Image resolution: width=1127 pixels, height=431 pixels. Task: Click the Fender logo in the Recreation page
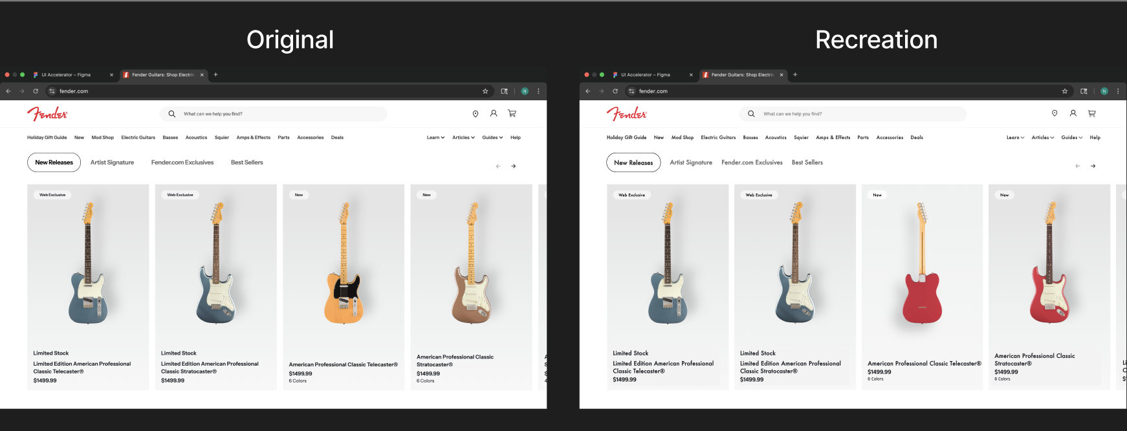[x=627, y=114]
